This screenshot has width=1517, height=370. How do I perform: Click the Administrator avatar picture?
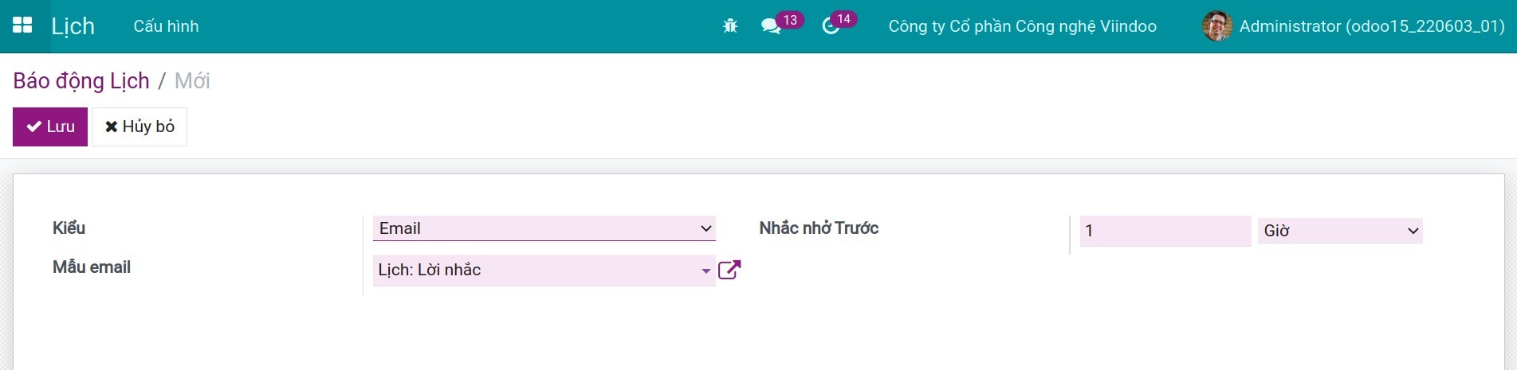1216,26
